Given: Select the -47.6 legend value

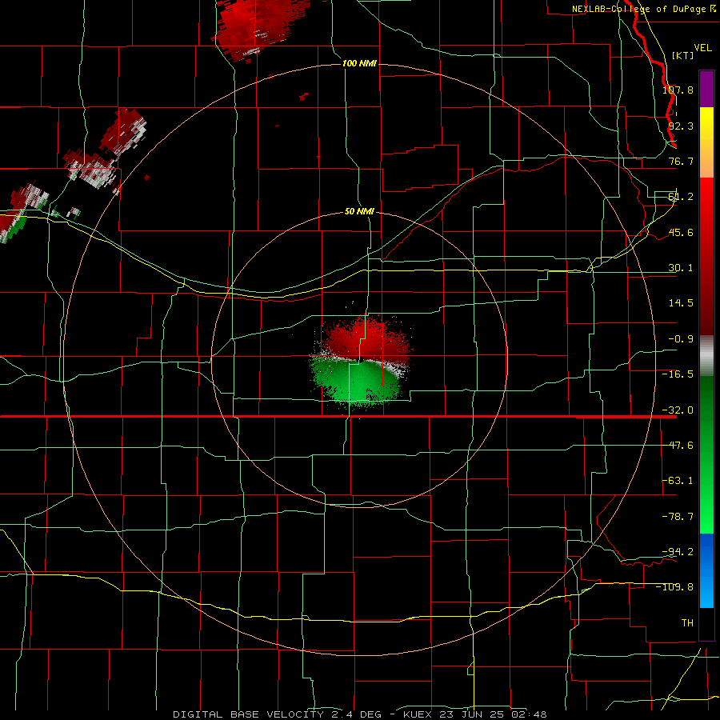Looking at the screenshot, I should (x=678, y=446).
